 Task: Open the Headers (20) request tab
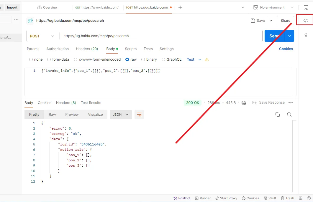click(x=87, y=49)
